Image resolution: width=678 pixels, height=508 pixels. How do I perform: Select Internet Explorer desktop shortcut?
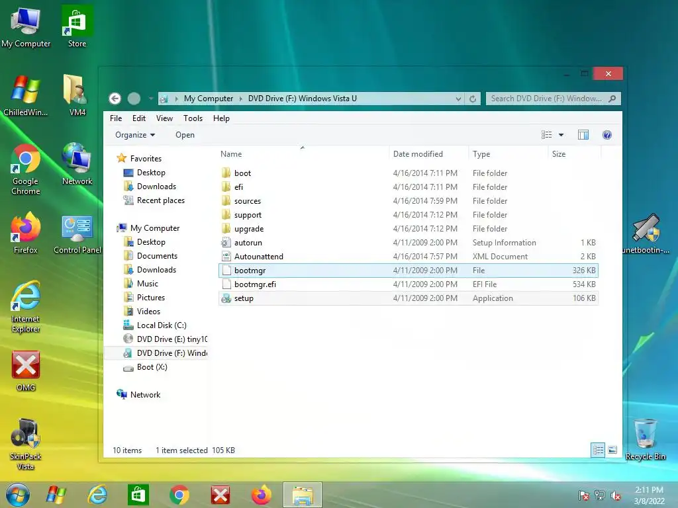pyautogui.click(x=25, y=308)
